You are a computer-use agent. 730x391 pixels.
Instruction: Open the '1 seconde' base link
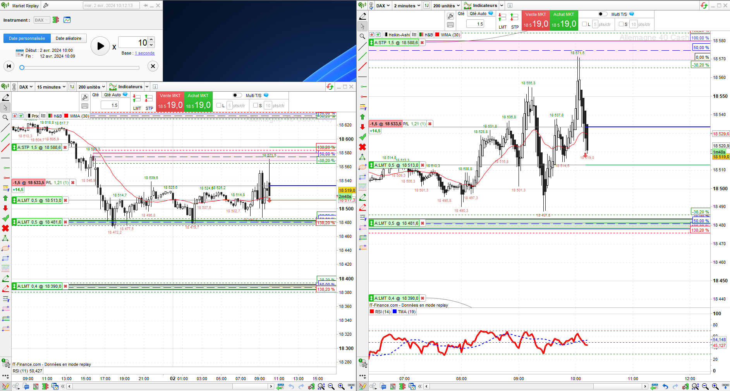(144, 53)
